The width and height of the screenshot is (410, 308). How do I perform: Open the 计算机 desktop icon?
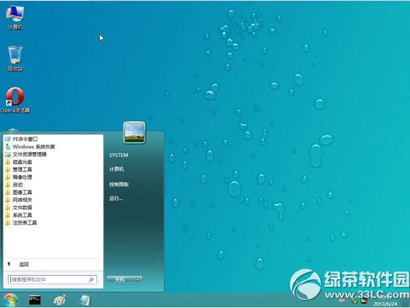coord(15,17)
